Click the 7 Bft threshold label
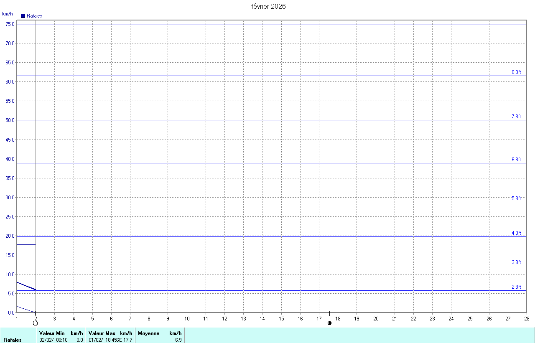 516,117
